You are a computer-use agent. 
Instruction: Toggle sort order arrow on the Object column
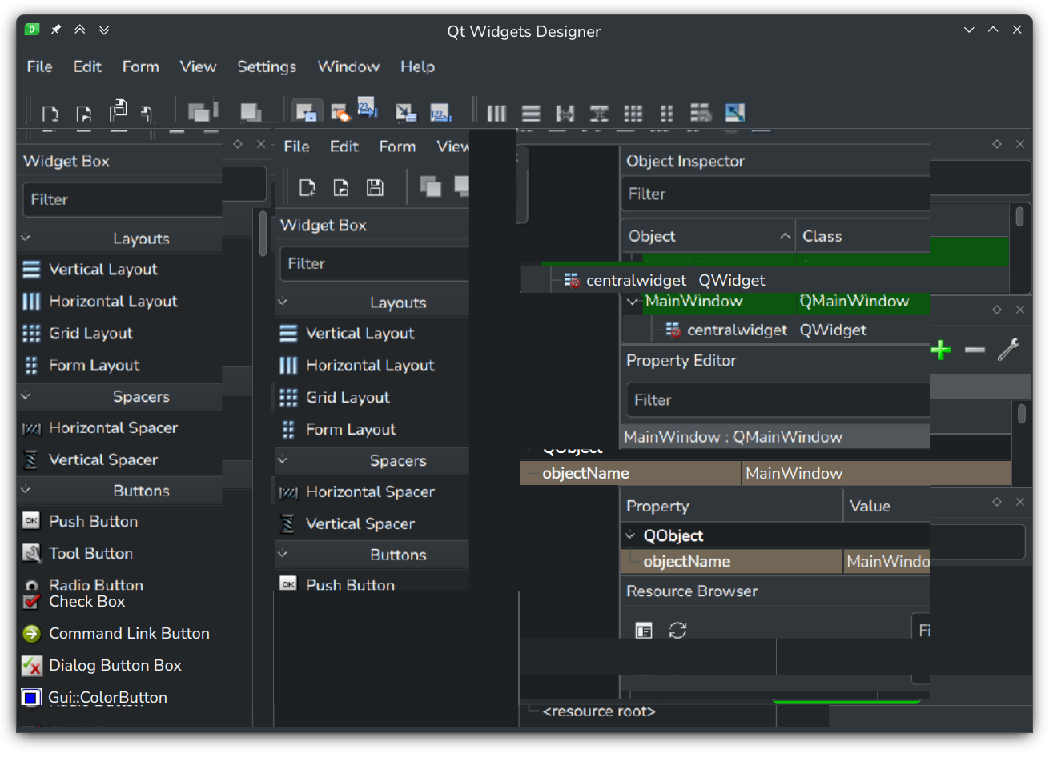(x=785, y=236)
